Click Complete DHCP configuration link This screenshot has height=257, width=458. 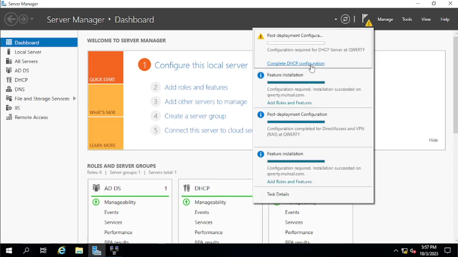click(296, 63)
